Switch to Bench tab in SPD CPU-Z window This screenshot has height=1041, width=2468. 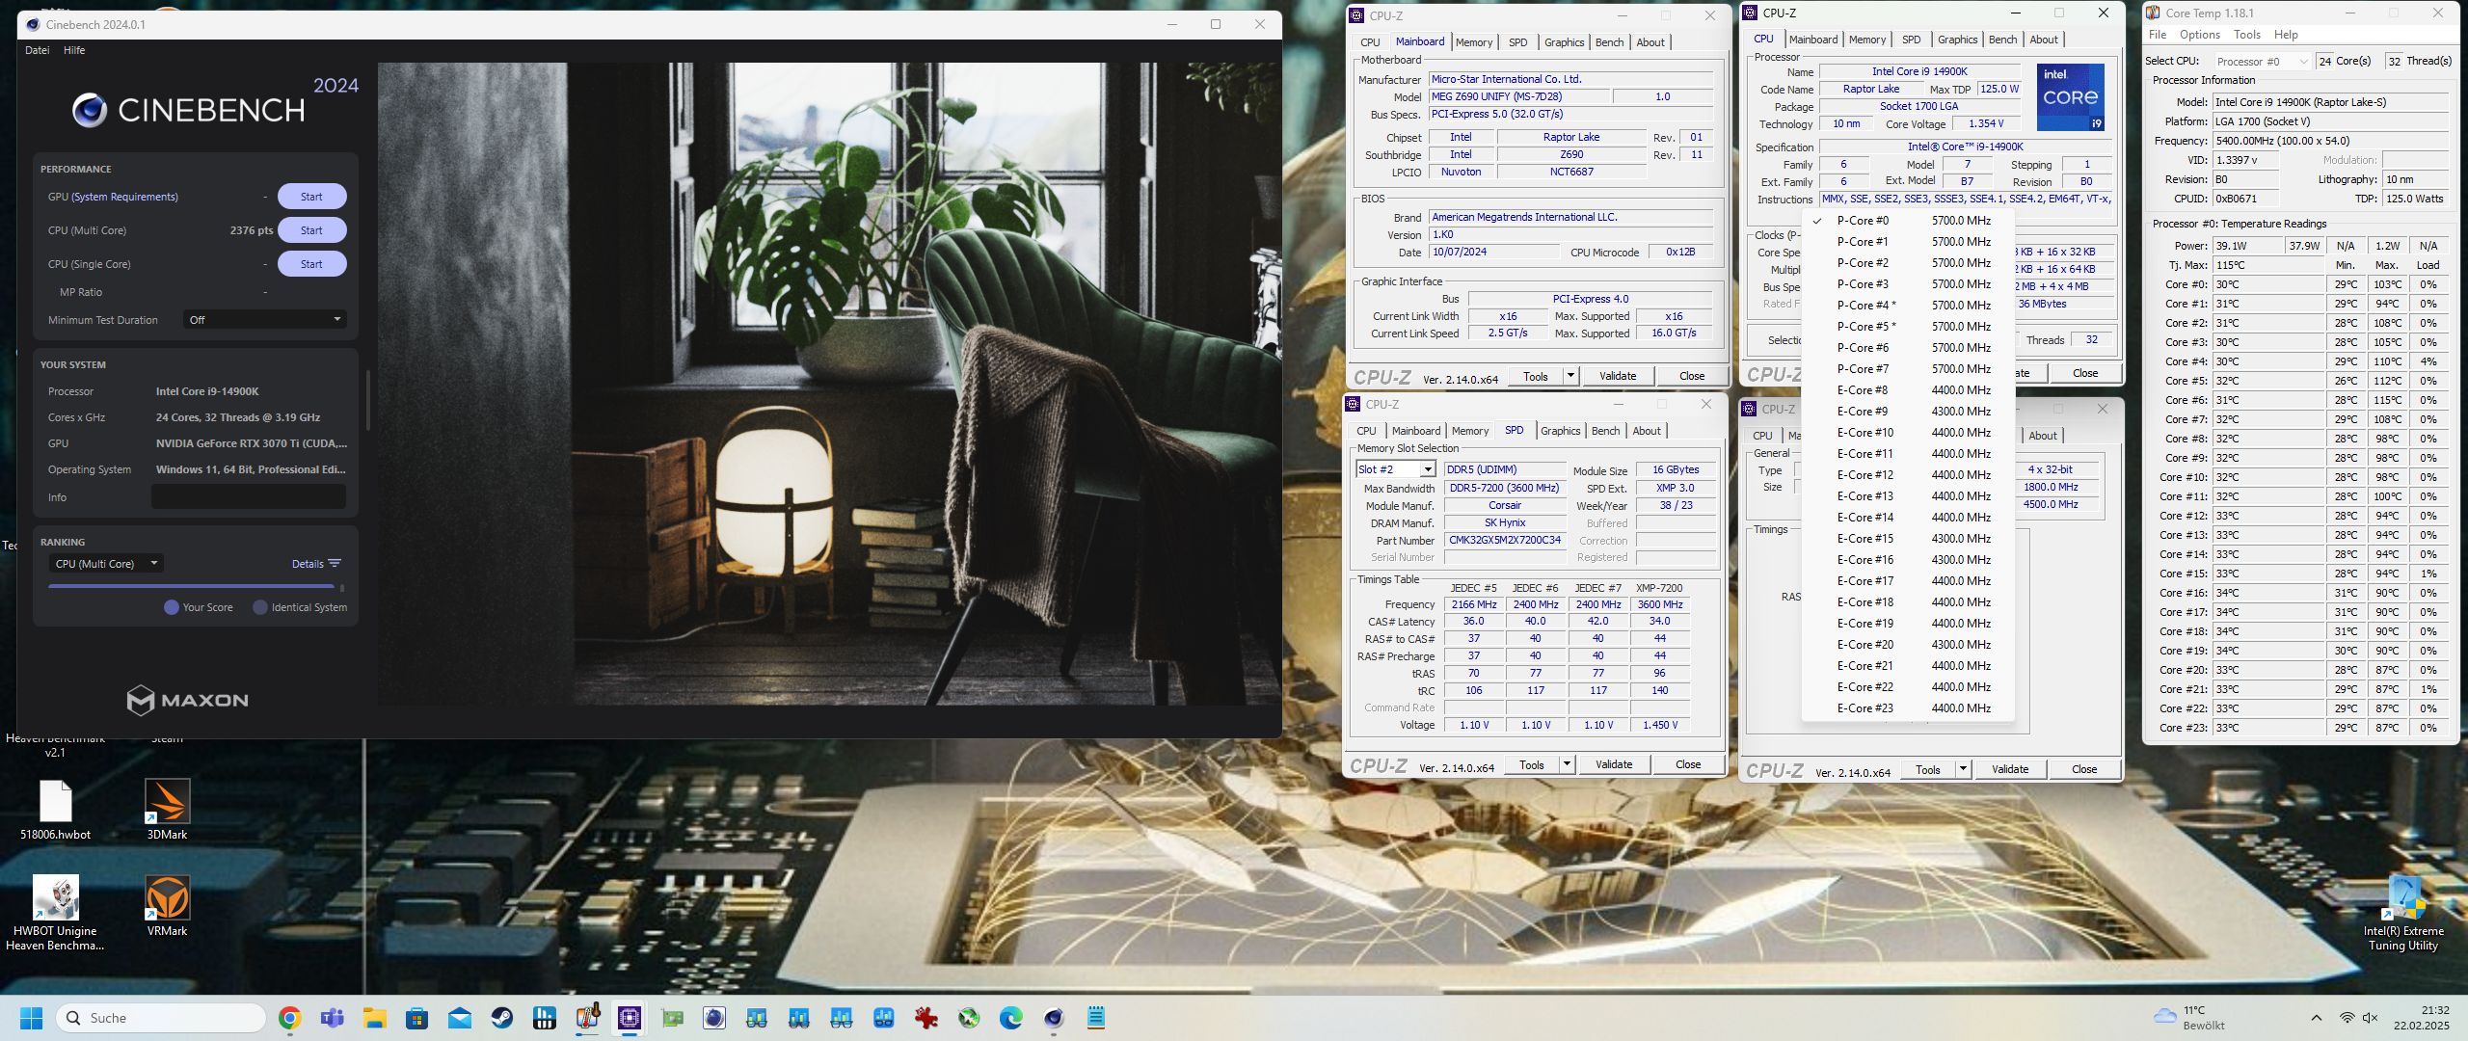coord(1605,431)
